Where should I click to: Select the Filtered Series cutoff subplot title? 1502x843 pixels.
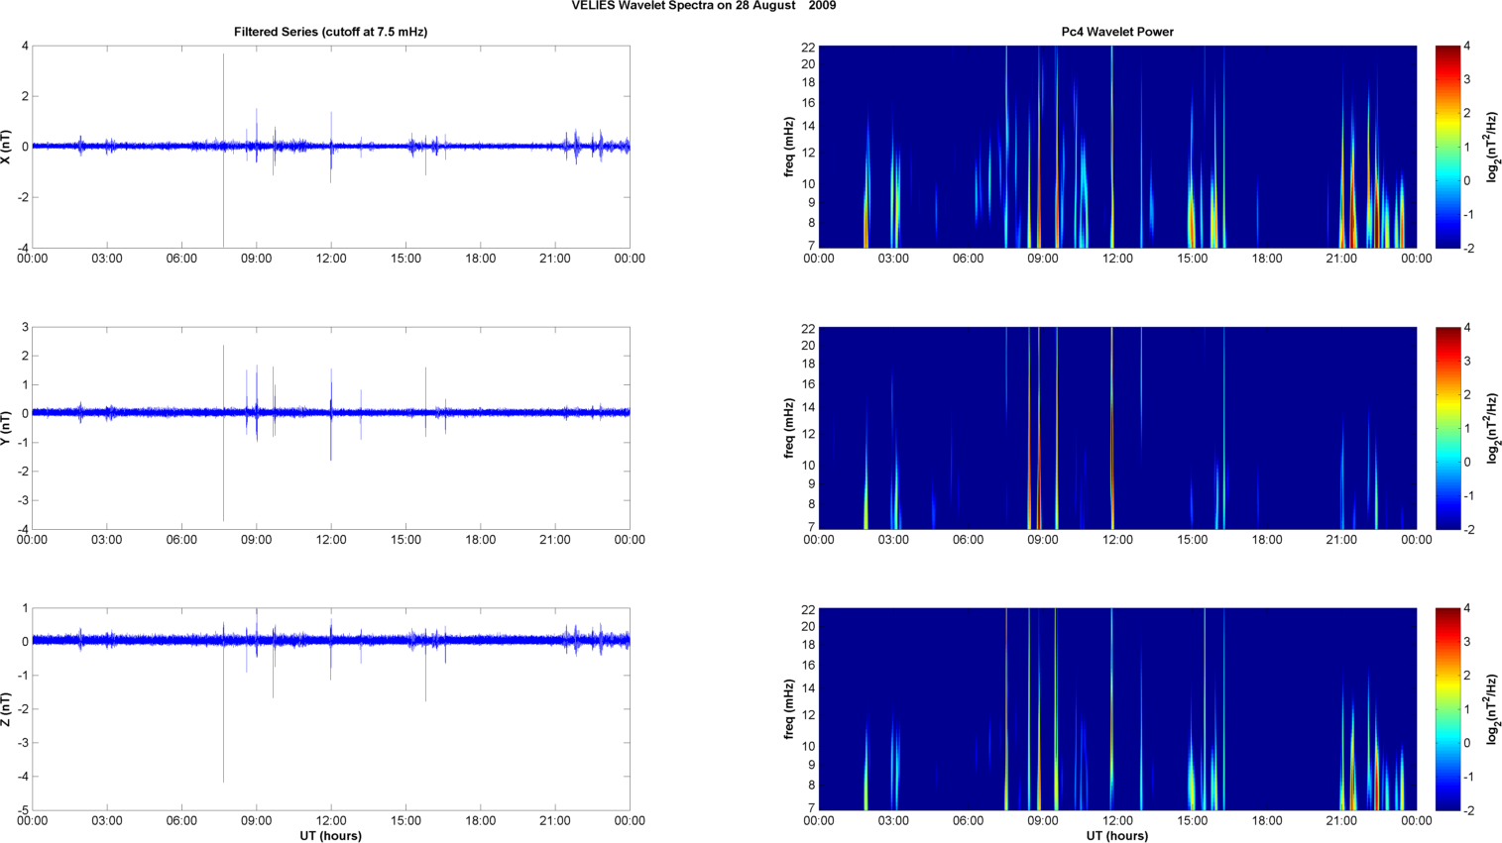pos(330,32)
